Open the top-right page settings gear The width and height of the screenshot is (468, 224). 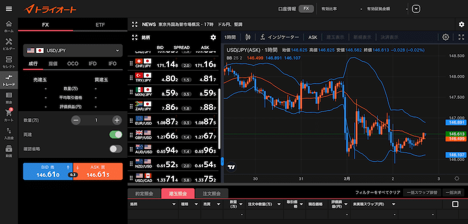click(462, 25)
